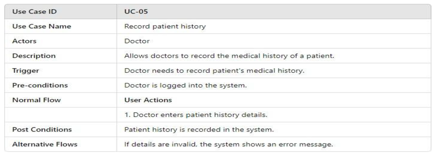Click the 'Description' row label
Image resolution: width=435 pixels, height=155 pixels.
(34, 56)
